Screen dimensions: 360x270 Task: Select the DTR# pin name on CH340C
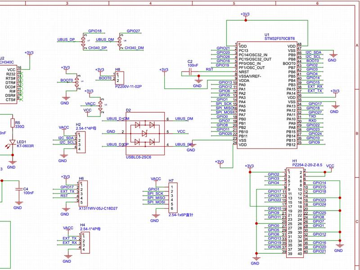click(10, 83)
